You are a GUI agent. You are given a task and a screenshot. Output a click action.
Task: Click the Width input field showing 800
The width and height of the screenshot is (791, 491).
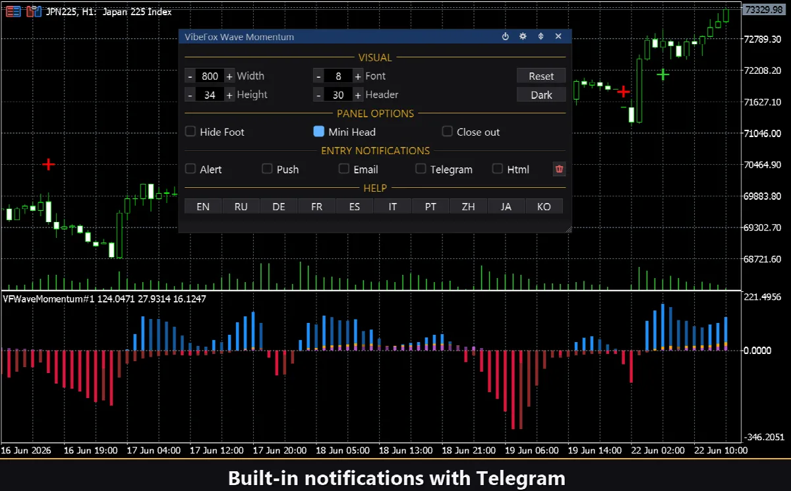[x=210, y=76]
